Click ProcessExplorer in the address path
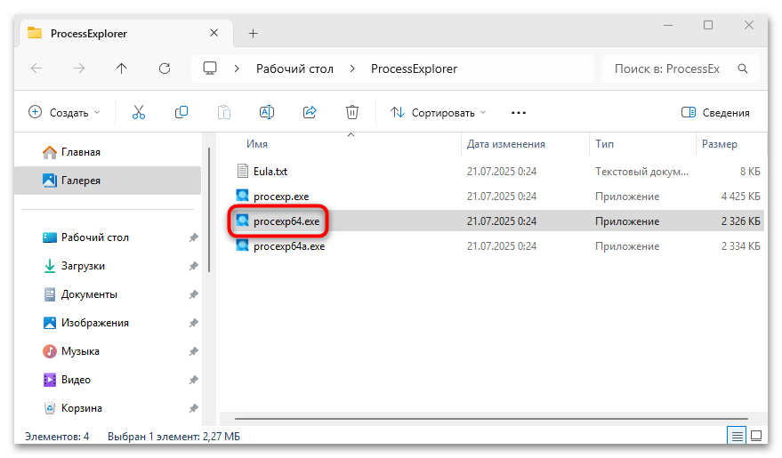Screen dimensions: 782x458 pyautogui.click(x=414, y=68)
